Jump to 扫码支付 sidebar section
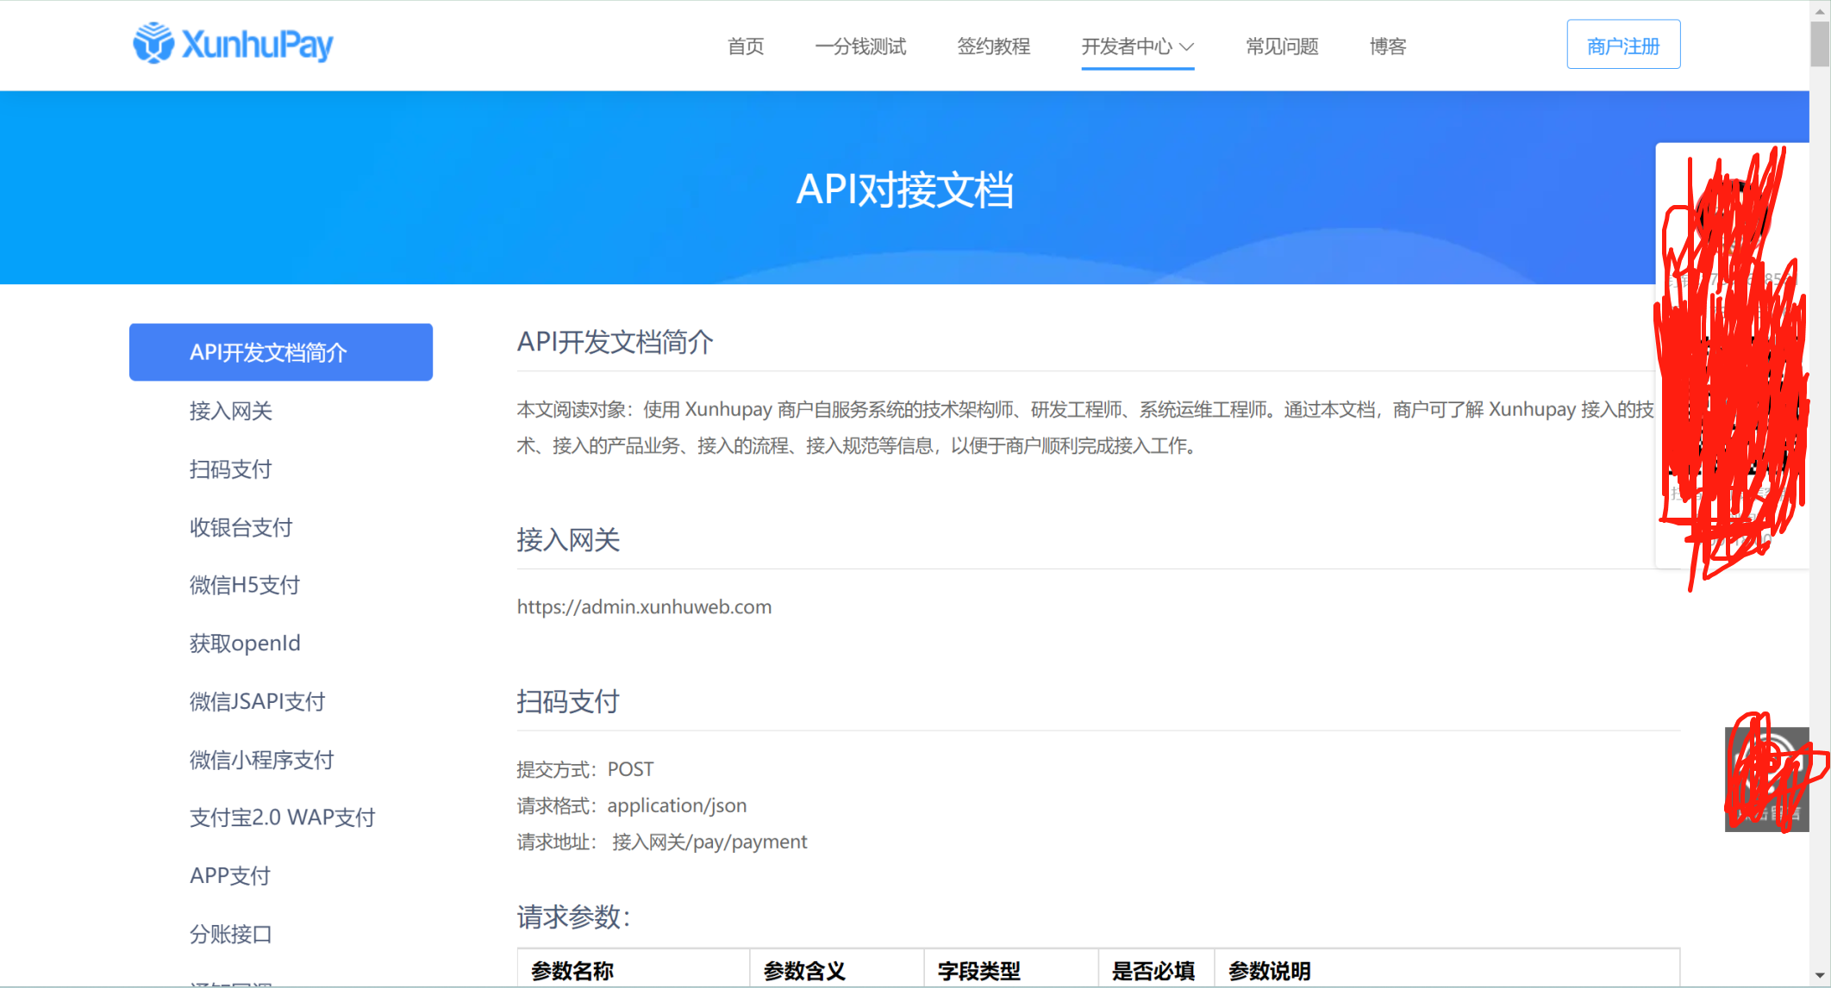 click(x=231, y=469)
